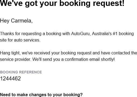Click the words "service provider."
Screen dimensions: 137x97
(15, 59)
